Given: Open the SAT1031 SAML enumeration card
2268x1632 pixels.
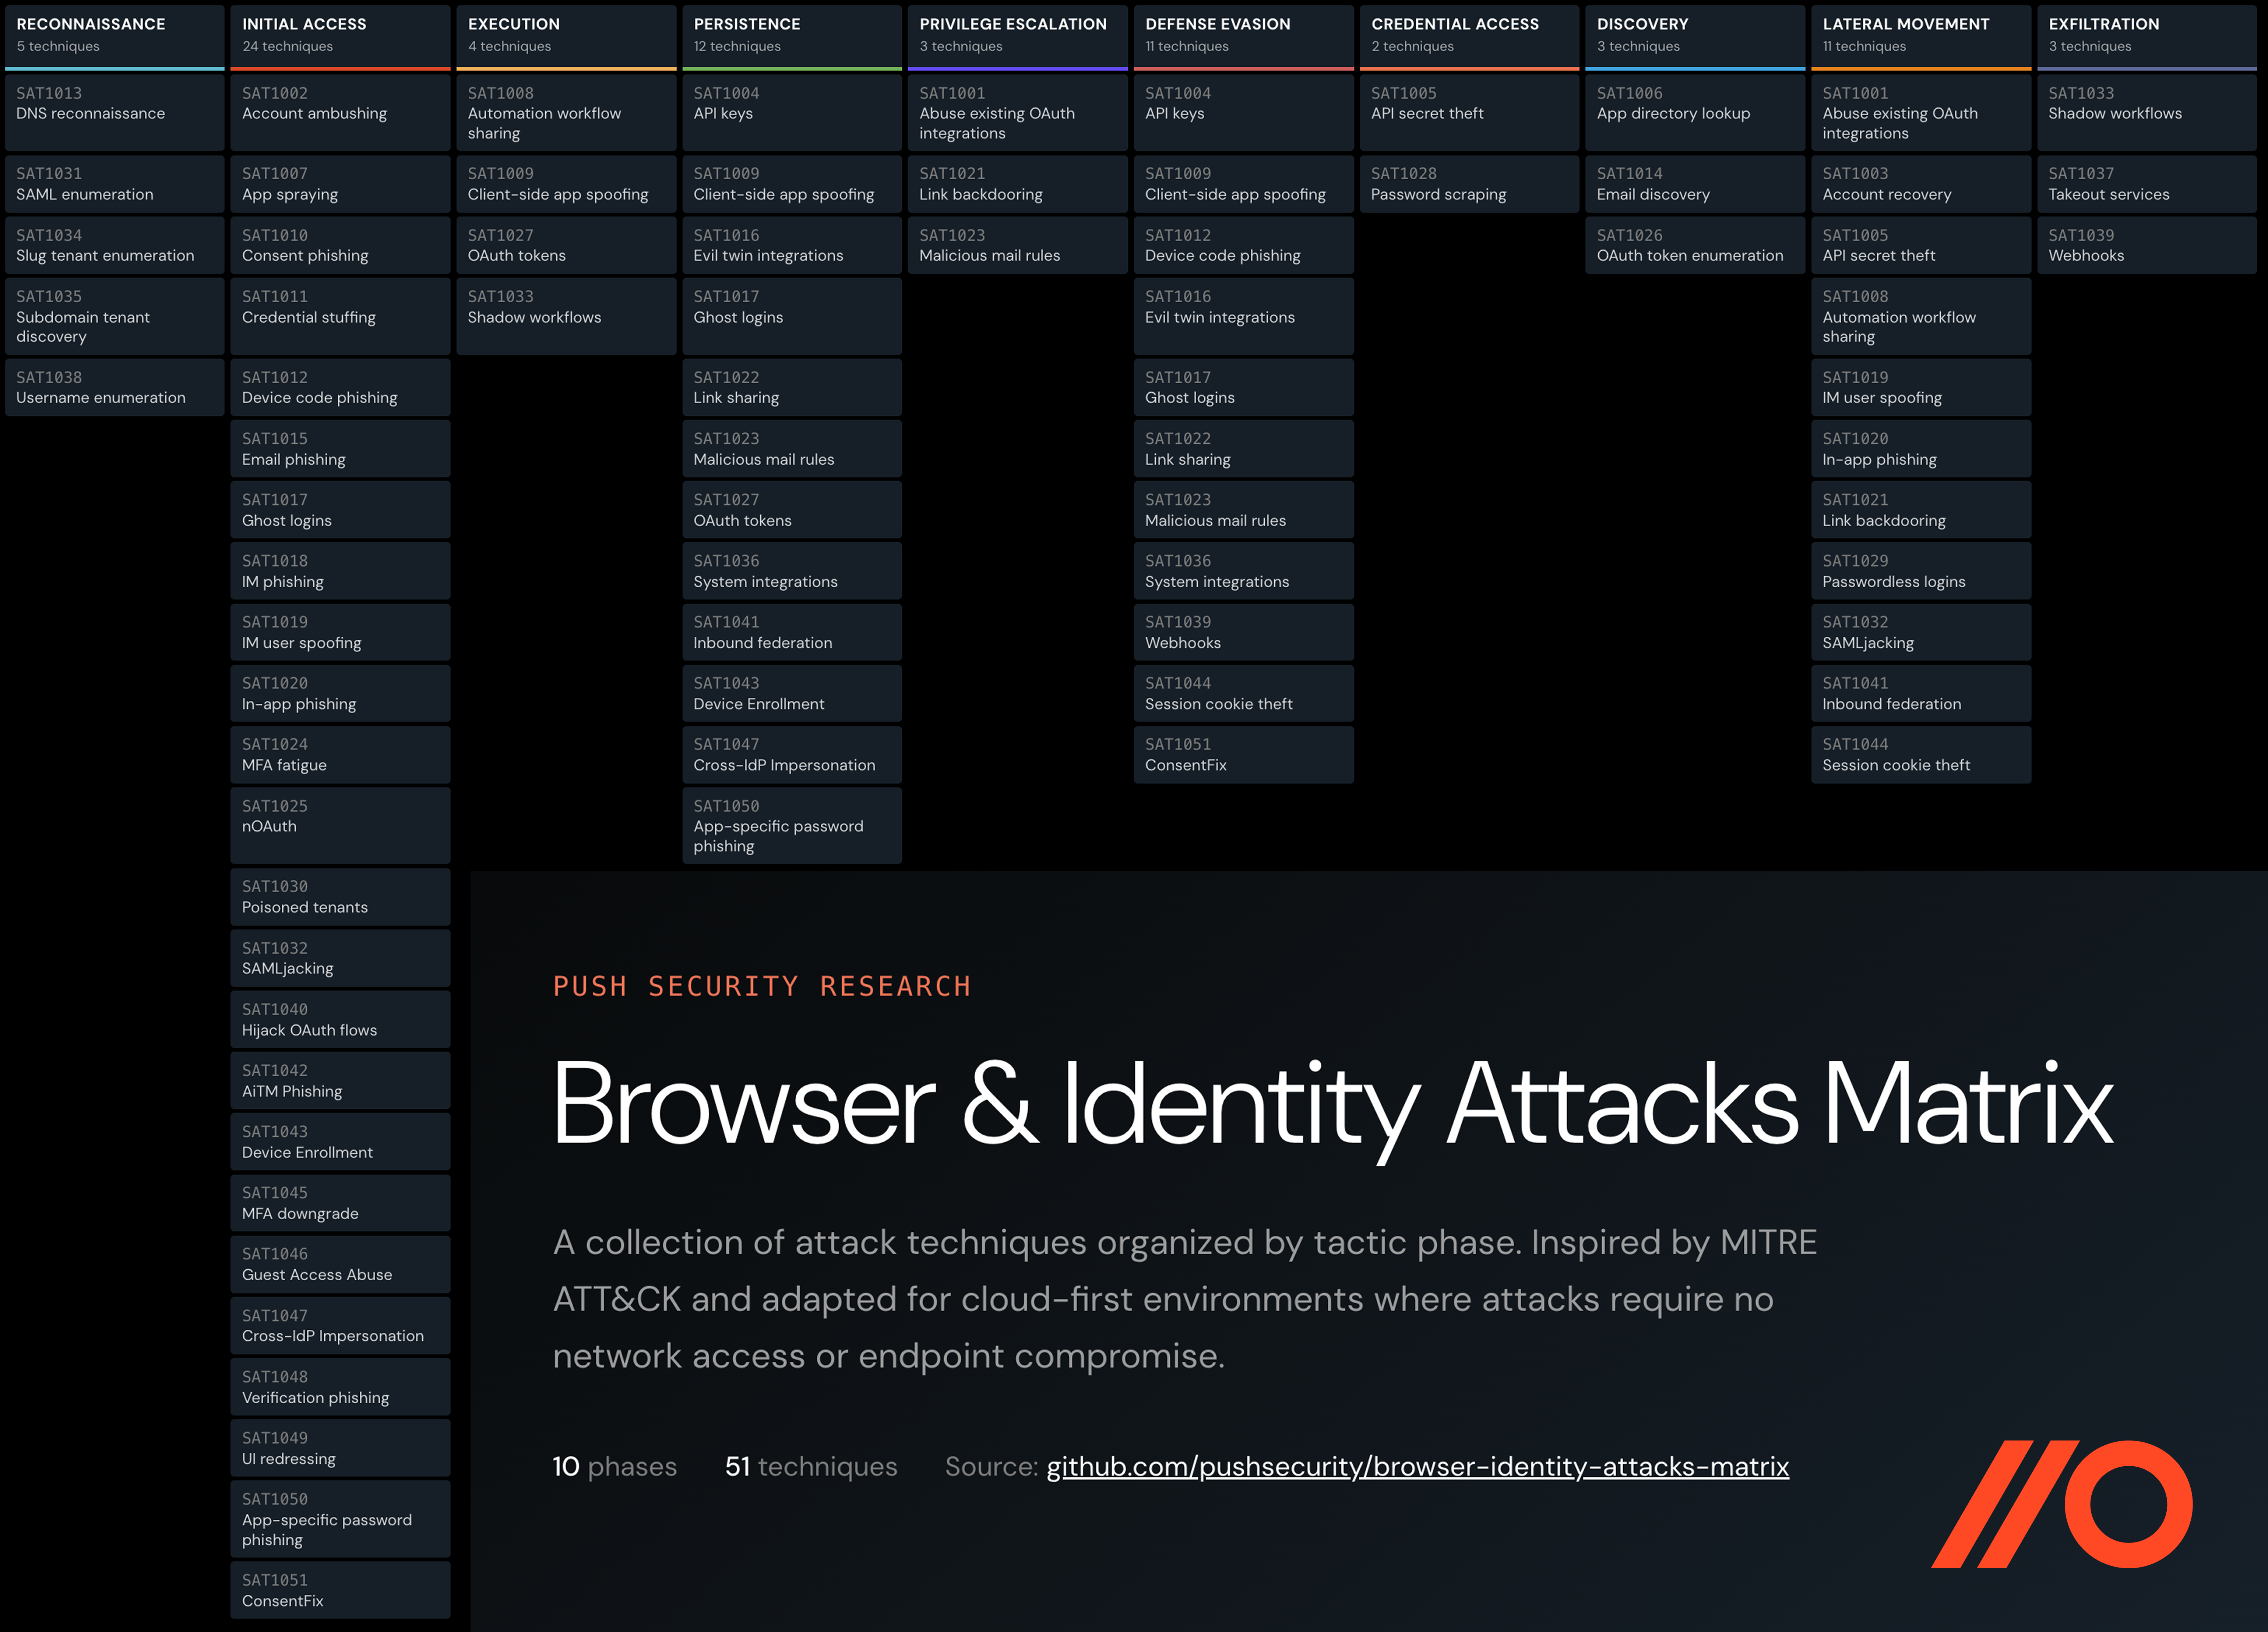Looking at the screenshot, I should (114, 184).
